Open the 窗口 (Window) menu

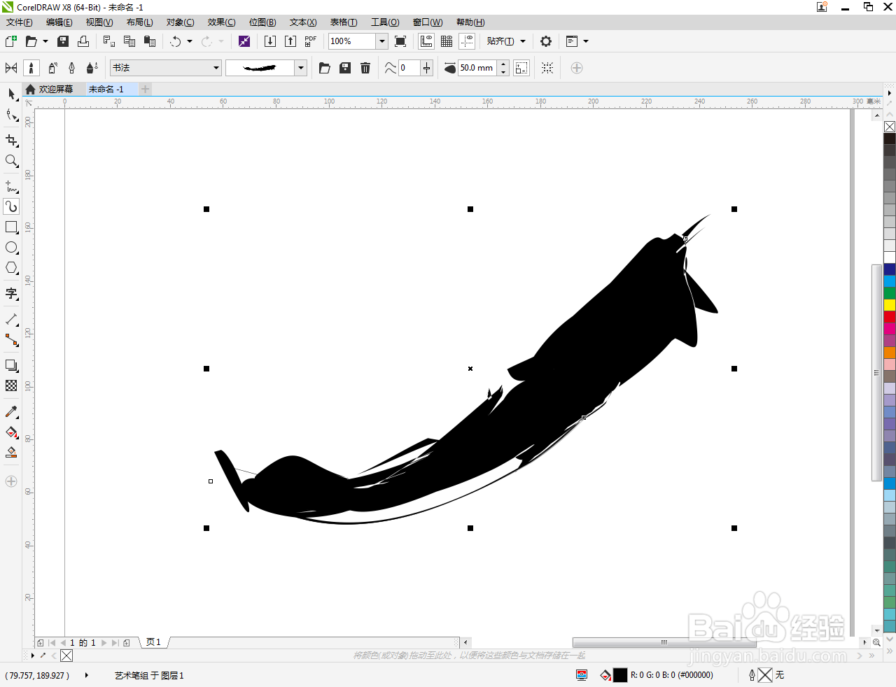point(428,22)
